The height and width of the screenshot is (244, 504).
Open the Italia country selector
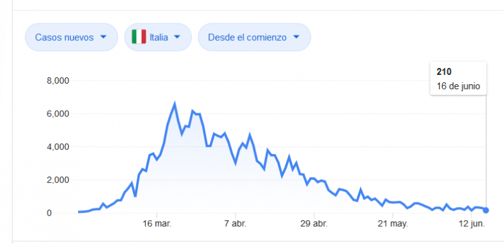click(x=158, y=37)
